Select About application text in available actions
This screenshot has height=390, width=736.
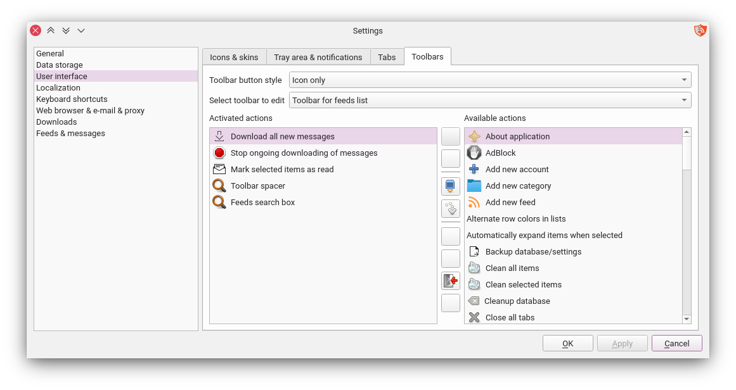pyautogui.click(x=517, y=136)
